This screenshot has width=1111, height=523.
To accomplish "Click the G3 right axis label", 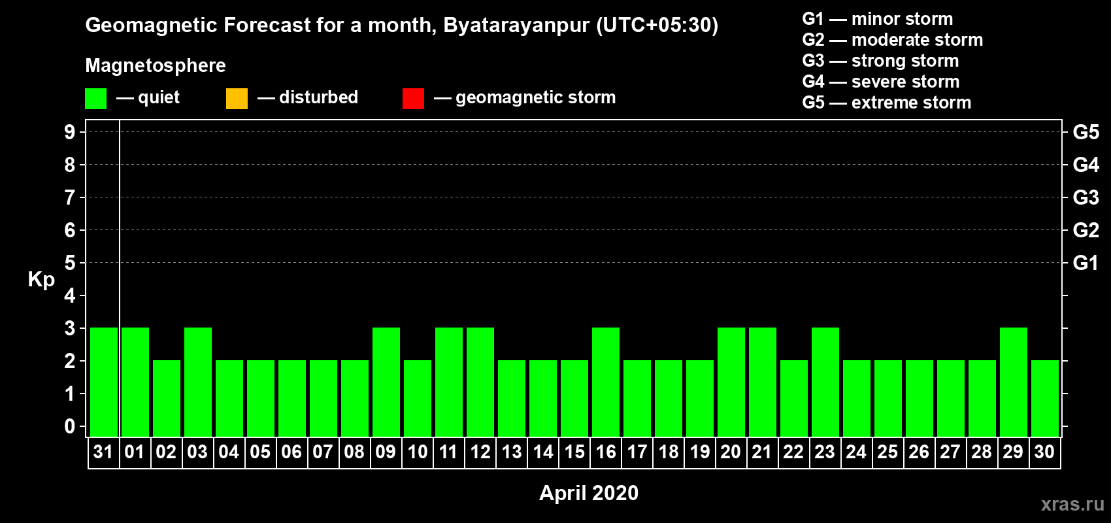I will click(x=1086, y=197).
